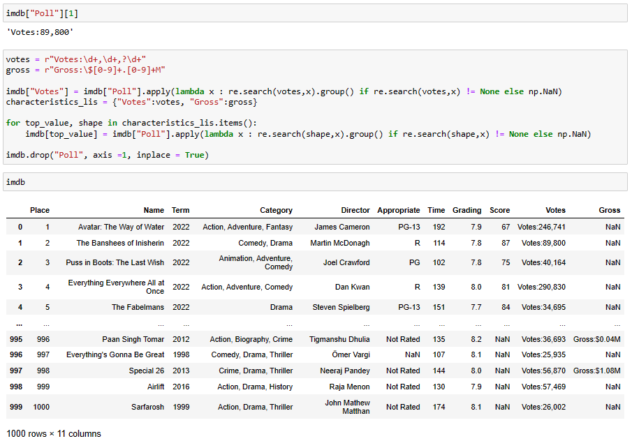
Task: Select the 'Sarfarosh' movie name cell
Action: 147,407
